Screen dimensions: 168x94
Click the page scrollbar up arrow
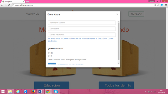(x=167, y=9)
